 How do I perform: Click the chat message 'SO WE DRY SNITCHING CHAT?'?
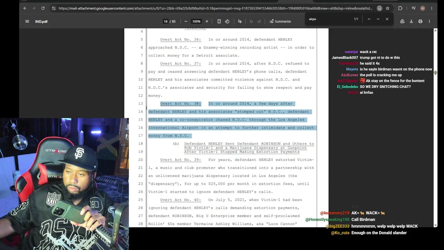pyautogui.click(x=385, y=87)
